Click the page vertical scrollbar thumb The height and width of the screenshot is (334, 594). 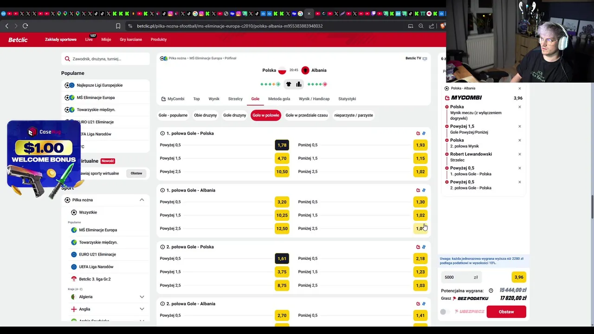click(x=592, y=208)
